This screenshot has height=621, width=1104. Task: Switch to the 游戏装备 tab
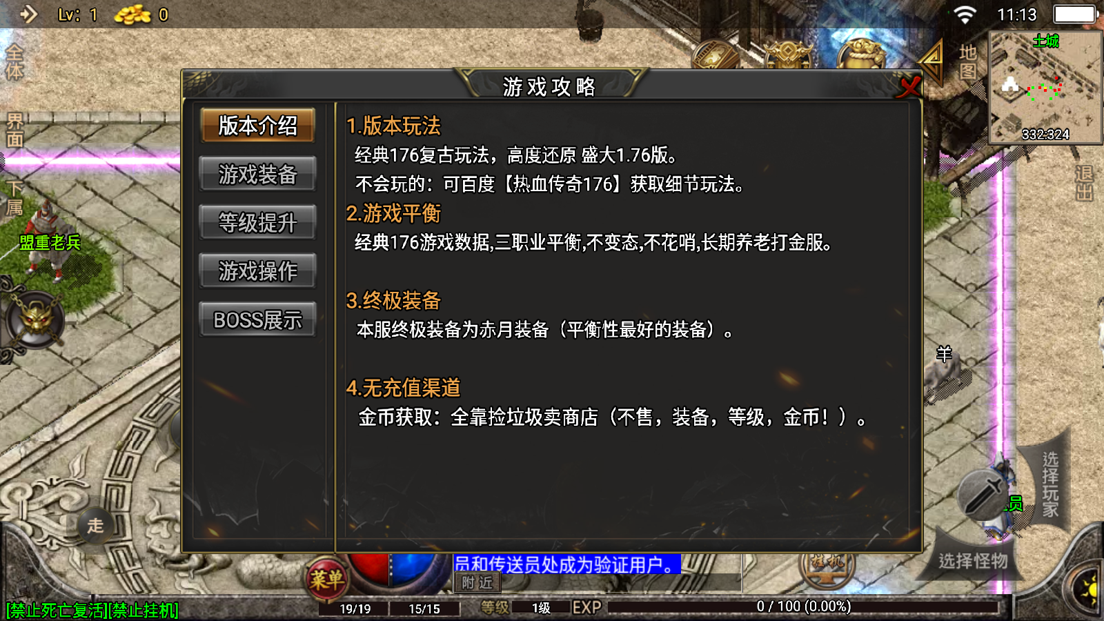(257, 174)
